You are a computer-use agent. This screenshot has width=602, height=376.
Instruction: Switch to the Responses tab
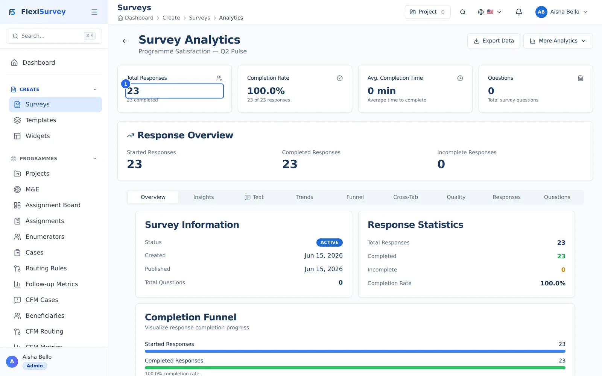[x=506, y=197]
